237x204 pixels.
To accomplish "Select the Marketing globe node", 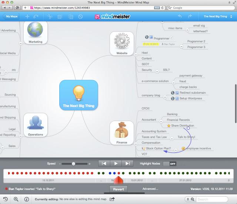I will tap(36, 33).
